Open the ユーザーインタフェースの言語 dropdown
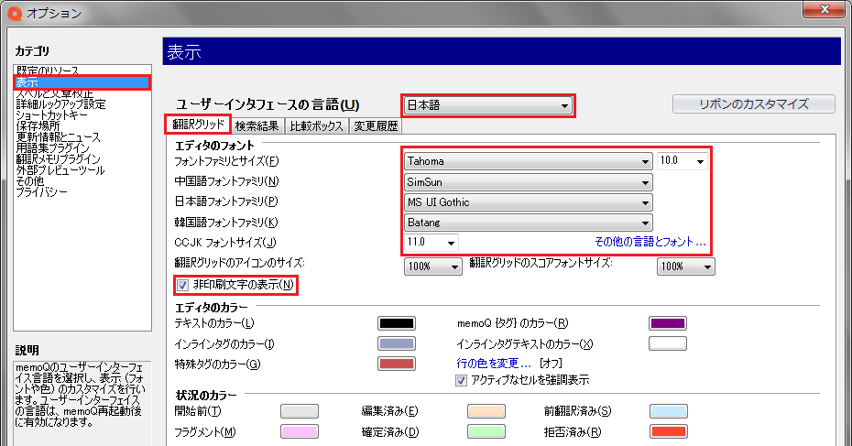The height and width of the screenshot is (446, 852). click(487, 106)
